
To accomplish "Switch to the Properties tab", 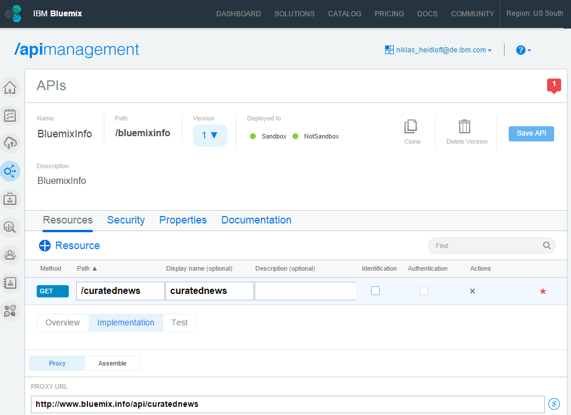I will [x=183, y=220].
